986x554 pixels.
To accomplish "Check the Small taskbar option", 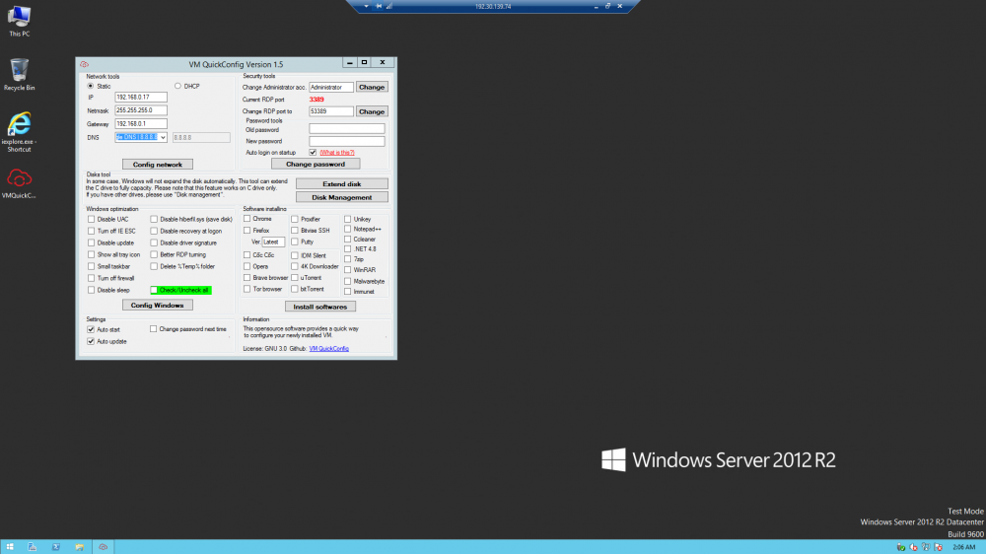I will pos(91,266).
